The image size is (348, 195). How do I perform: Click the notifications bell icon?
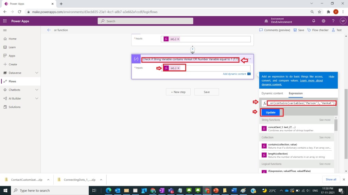pos(314,21)
